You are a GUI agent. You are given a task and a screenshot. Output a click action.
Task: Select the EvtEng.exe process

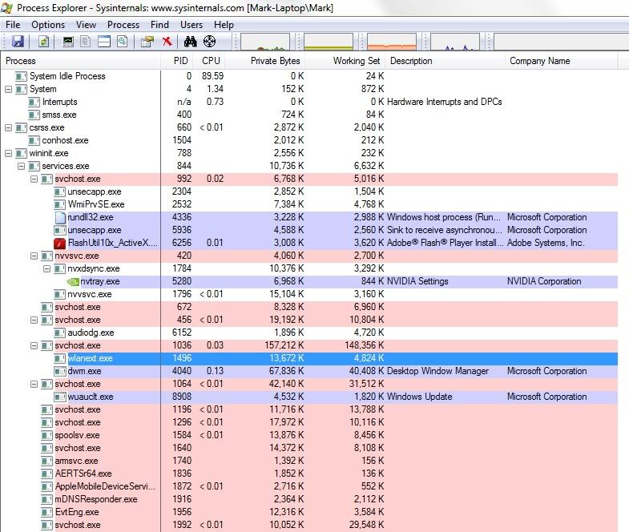(308, 512)
